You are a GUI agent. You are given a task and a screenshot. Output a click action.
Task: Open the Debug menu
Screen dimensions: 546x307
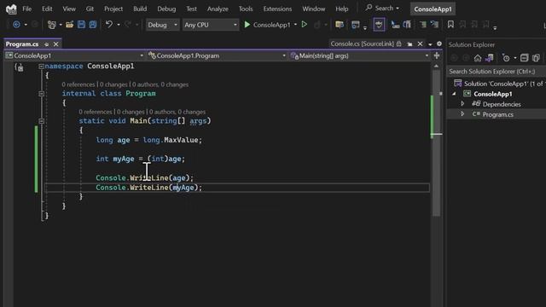pyautogui.click(x=166, y=9)
